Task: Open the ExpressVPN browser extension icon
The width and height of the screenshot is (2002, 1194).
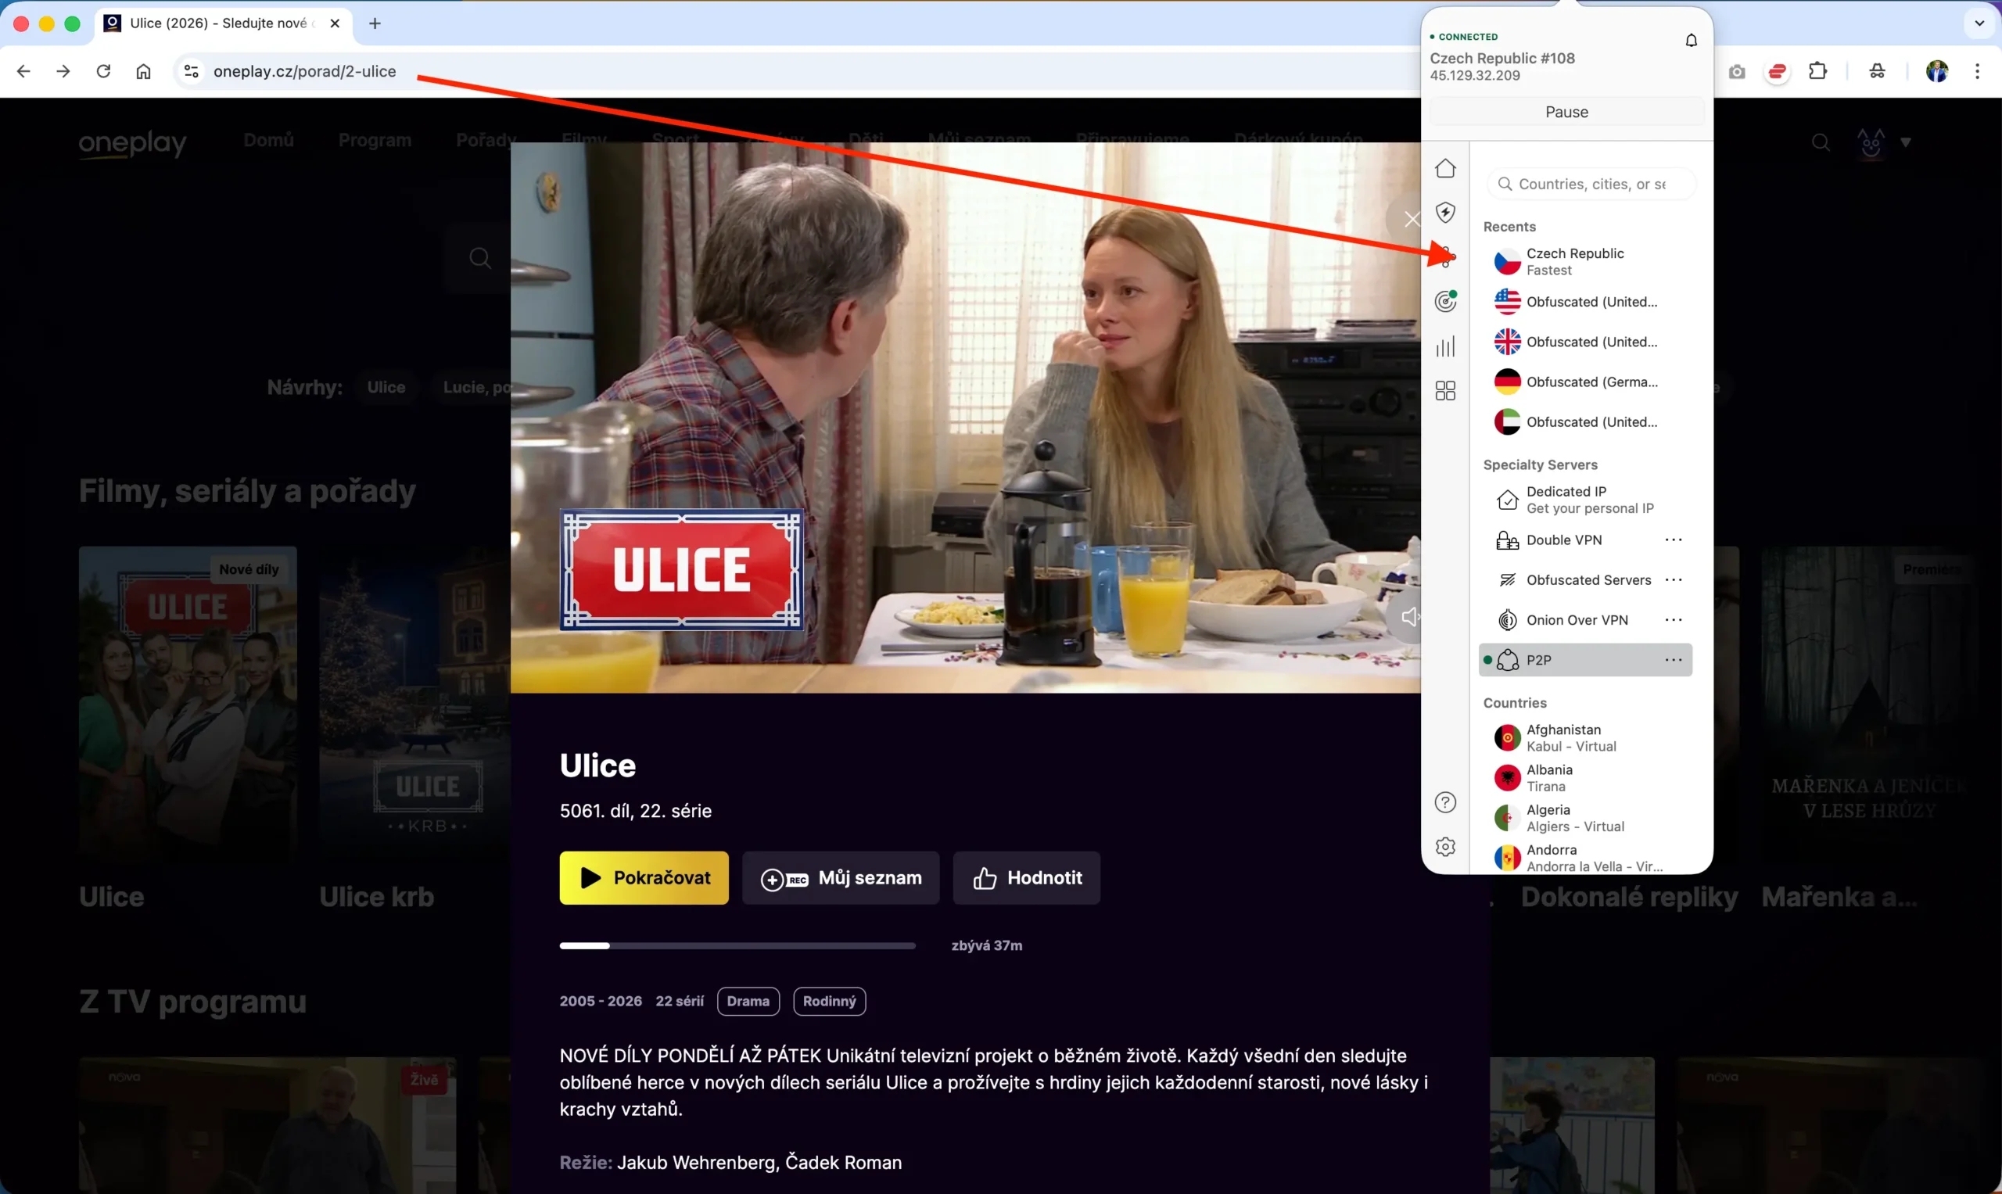Action: (x=1777, y=71)
